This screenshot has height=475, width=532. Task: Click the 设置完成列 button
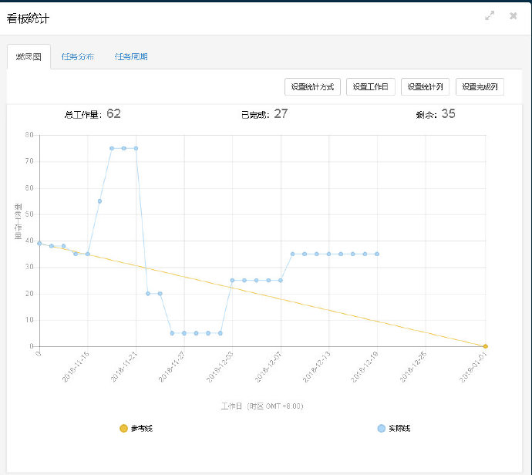tap(480, 87)
